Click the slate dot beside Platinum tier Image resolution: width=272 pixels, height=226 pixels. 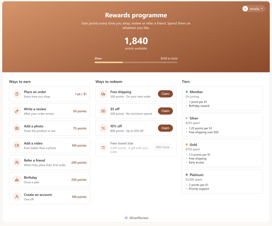tap(187, 175)
